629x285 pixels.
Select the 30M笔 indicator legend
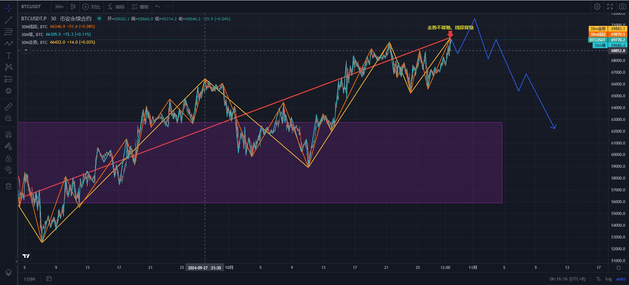tap(56, 34)
